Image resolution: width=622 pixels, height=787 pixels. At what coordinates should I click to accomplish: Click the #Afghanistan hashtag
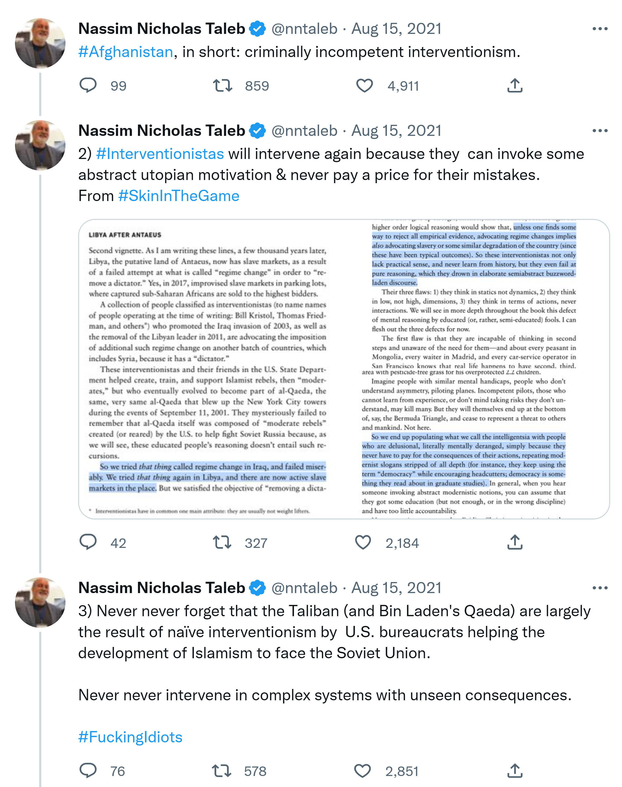pyautogui.click(x=126, y=52)
